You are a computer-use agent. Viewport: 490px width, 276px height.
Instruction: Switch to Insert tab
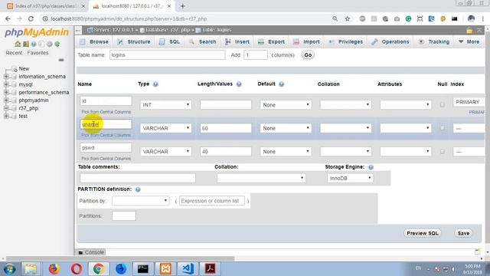[x=237, y=41]
